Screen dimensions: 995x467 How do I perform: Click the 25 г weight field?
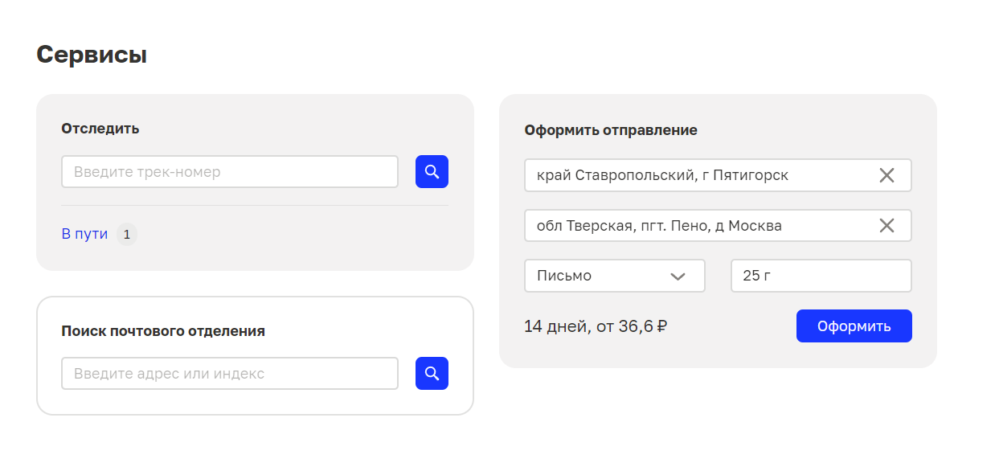click(x=821, y=276)
